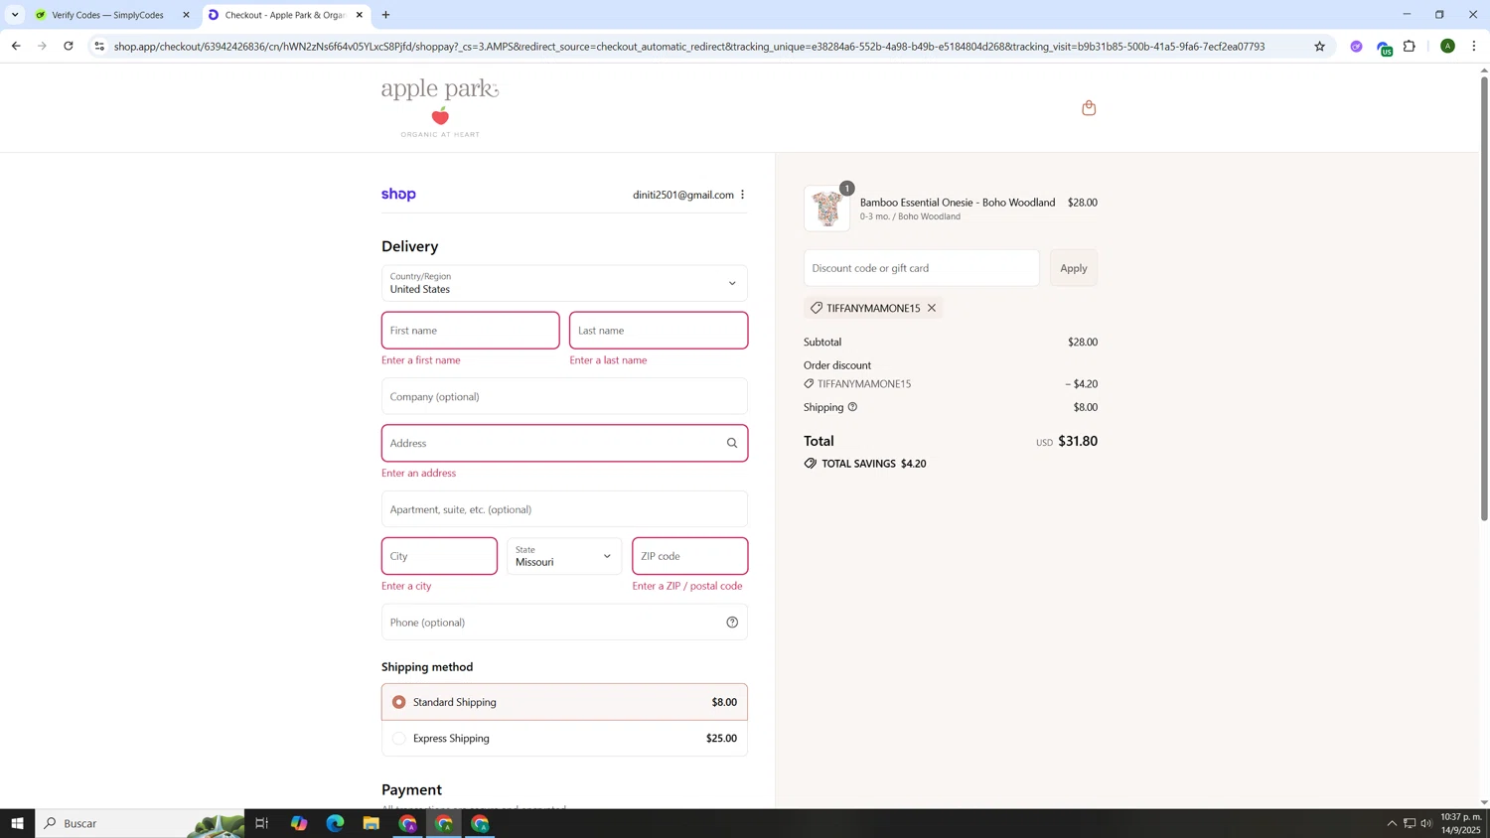Click the address search magnifier icon

point(732,443)
